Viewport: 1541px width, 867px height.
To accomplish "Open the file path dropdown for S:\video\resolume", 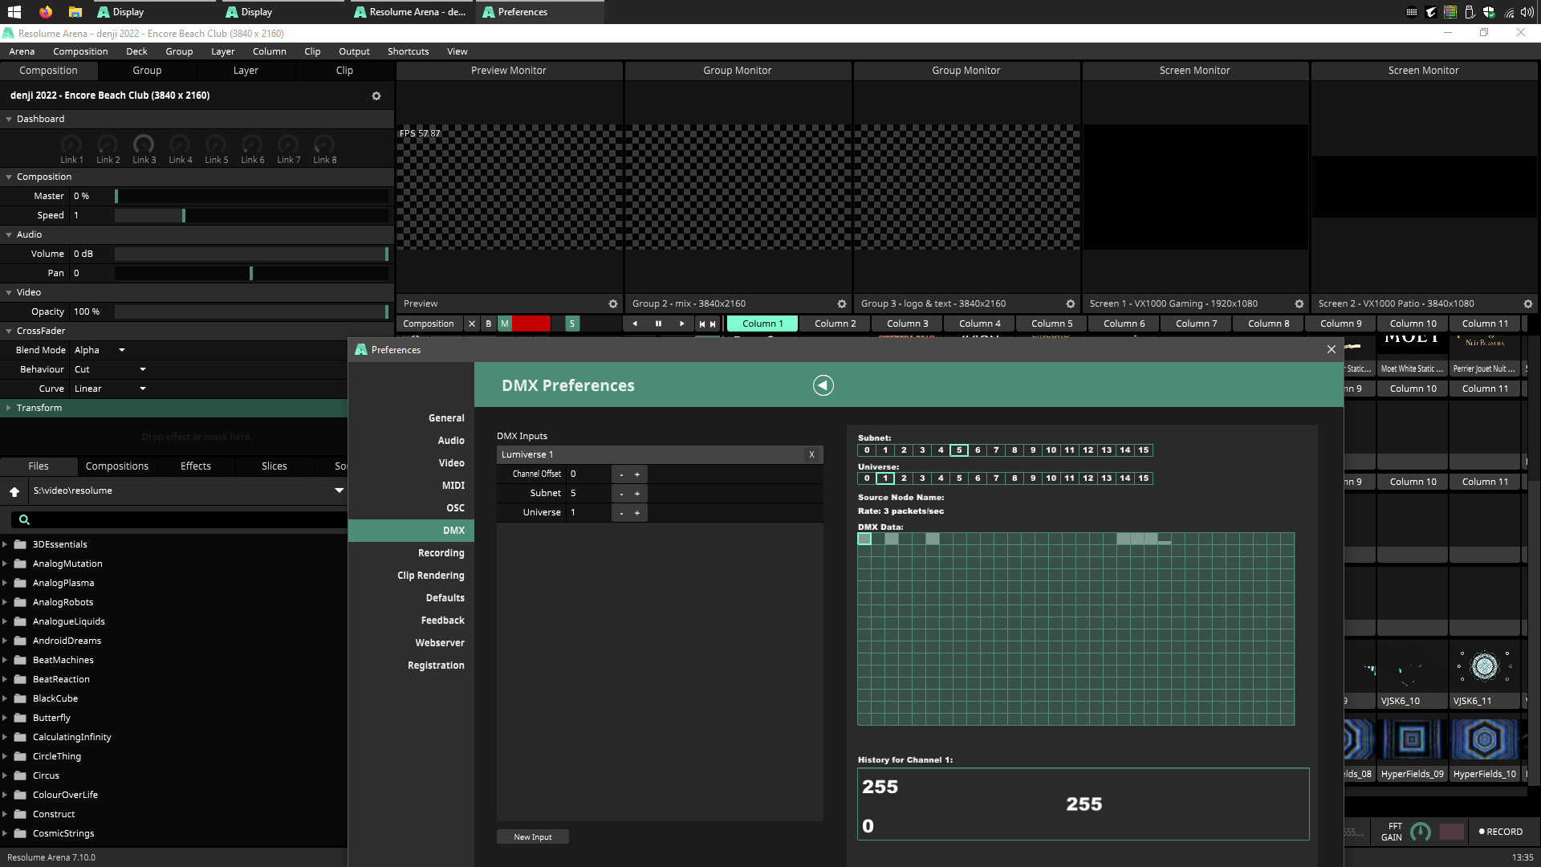I will click(x=339, y=490).
